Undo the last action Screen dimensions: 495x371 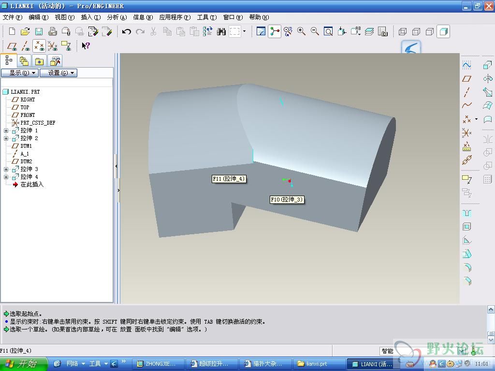(127, 31)
